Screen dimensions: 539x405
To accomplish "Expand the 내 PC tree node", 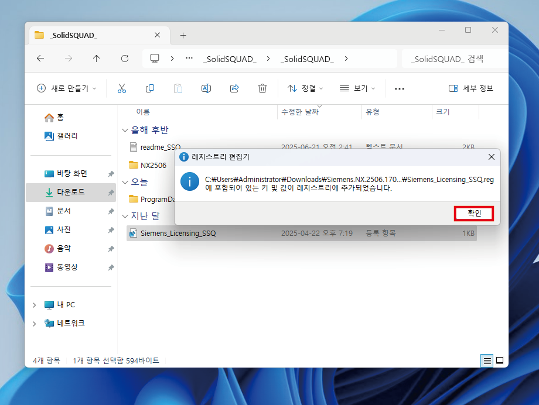I will 34,305.
